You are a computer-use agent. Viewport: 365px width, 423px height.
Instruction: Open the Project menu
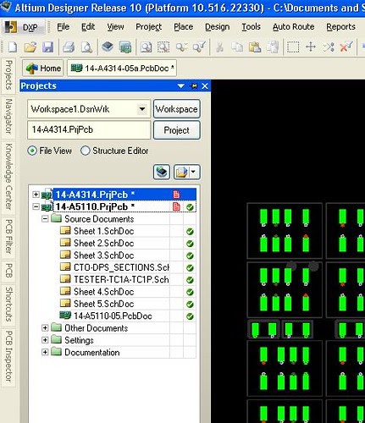pyautogui.click(x=149, y=27)
